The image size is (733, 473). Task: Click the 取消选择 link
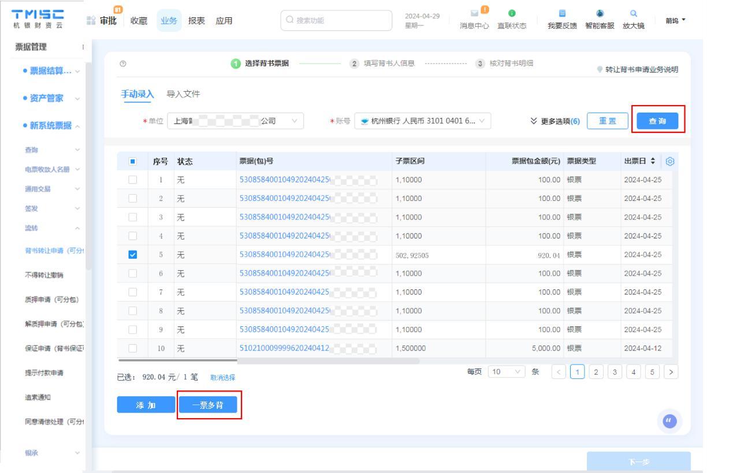(x=224, y=377)
